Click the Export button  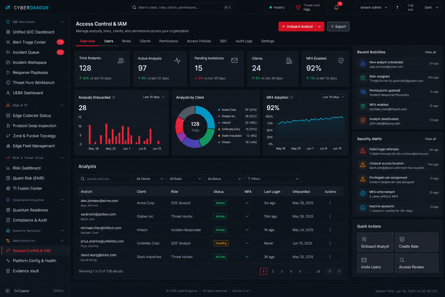(x=338, y=26)
